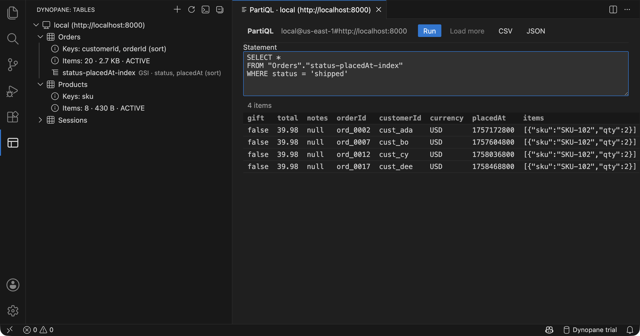
Task: Open the editor more actions menu
Action: (x=627, y=10)
